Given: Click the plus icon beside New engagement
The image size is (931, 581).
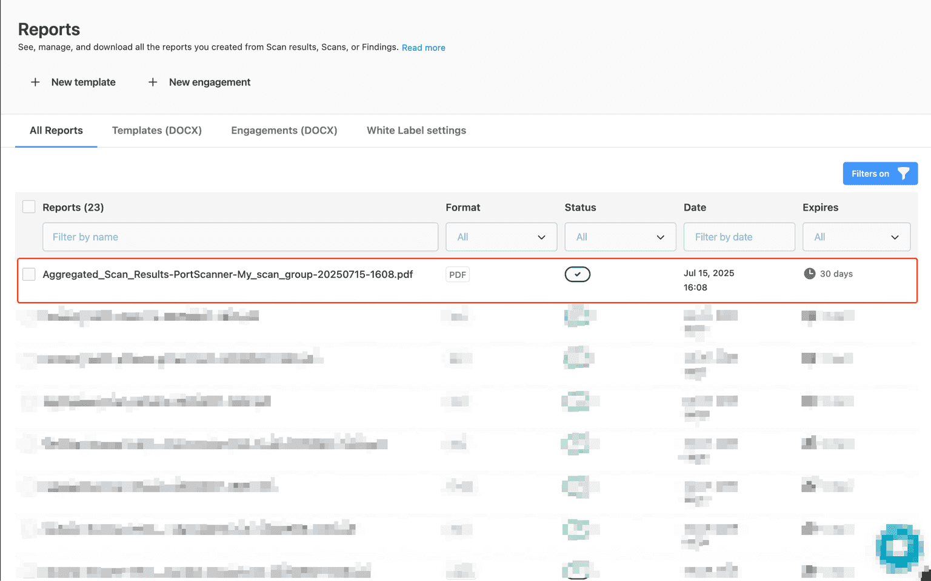Looking at the screenshot, I should pyautogui.click(x=153, y=82).
